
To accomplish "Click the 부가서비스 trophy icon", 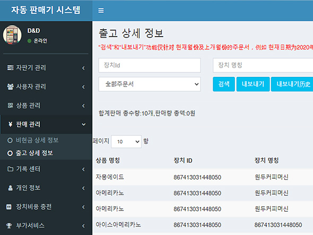I will point(9,225).
